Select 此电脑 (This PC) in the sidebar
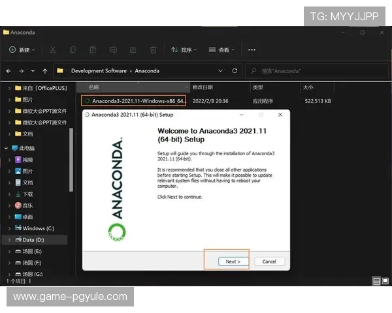The width and height of the screenshot is (392, 313). point(24,148)
